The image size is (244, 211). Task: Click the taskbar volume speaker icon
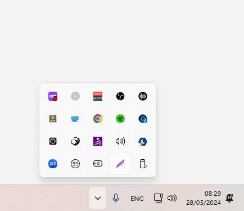(x=172, y=198)
